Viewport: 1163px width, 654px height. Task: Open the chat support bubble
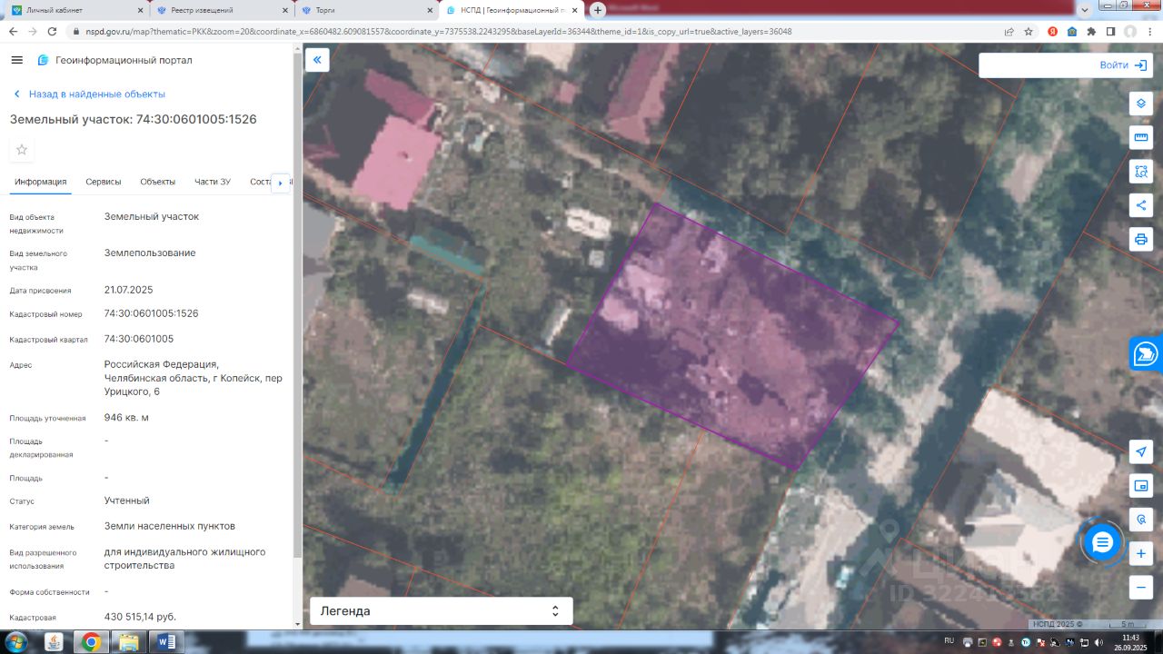click(1102, 543)
